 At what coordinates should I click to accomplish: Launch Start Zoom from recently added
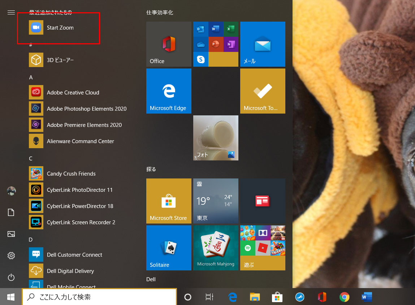60,28
